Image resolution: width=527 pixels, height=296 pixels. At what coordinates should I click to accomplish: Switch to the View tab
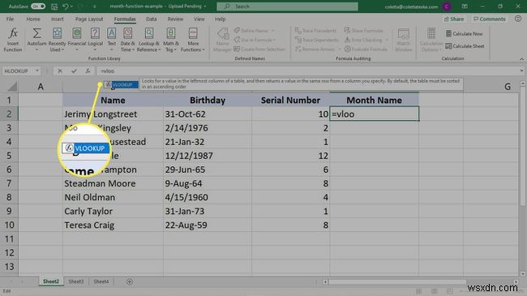pos(199,19)
